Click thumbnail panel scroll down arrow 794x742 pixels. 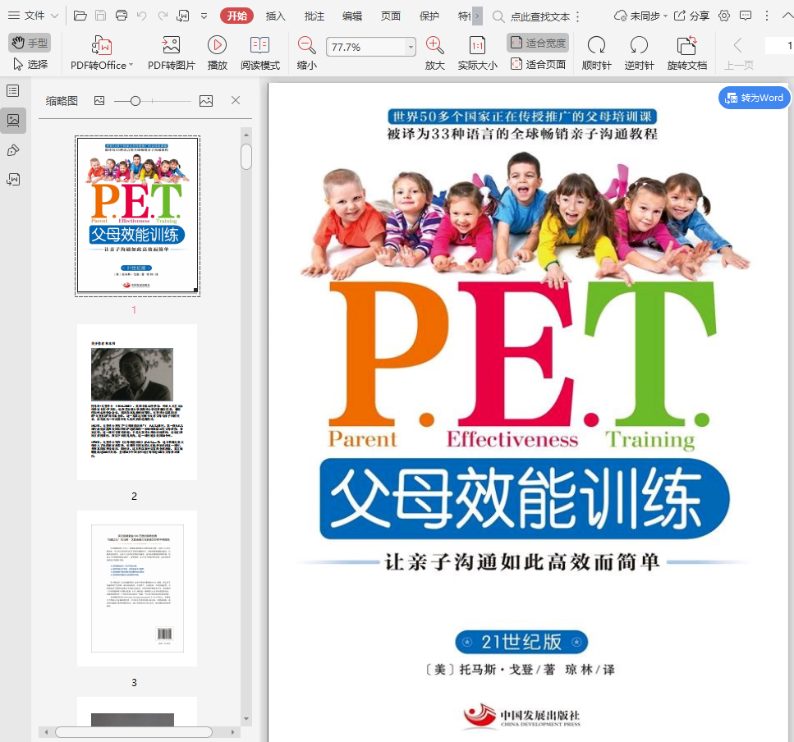246,719
